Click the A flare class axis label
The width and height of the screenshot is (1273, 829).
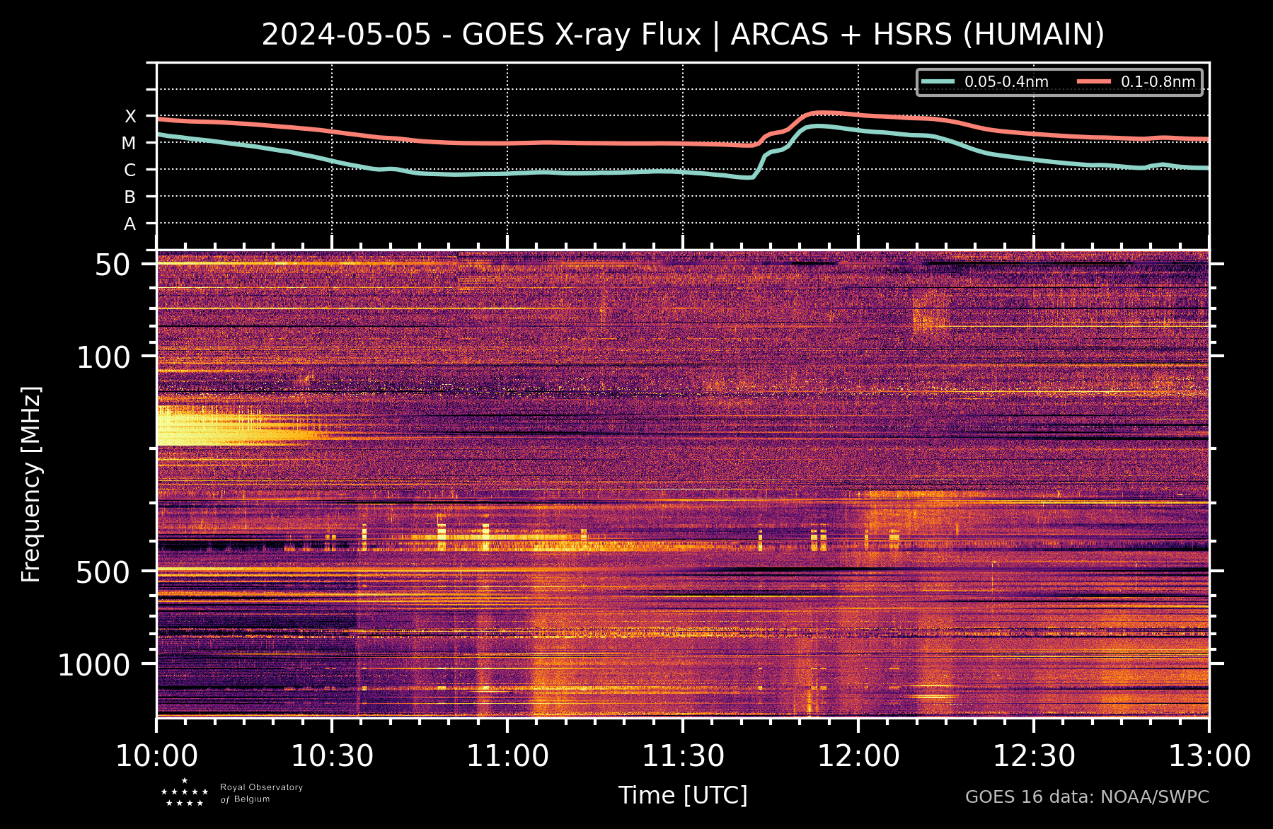pyautogui.click(x=130, y=224)
